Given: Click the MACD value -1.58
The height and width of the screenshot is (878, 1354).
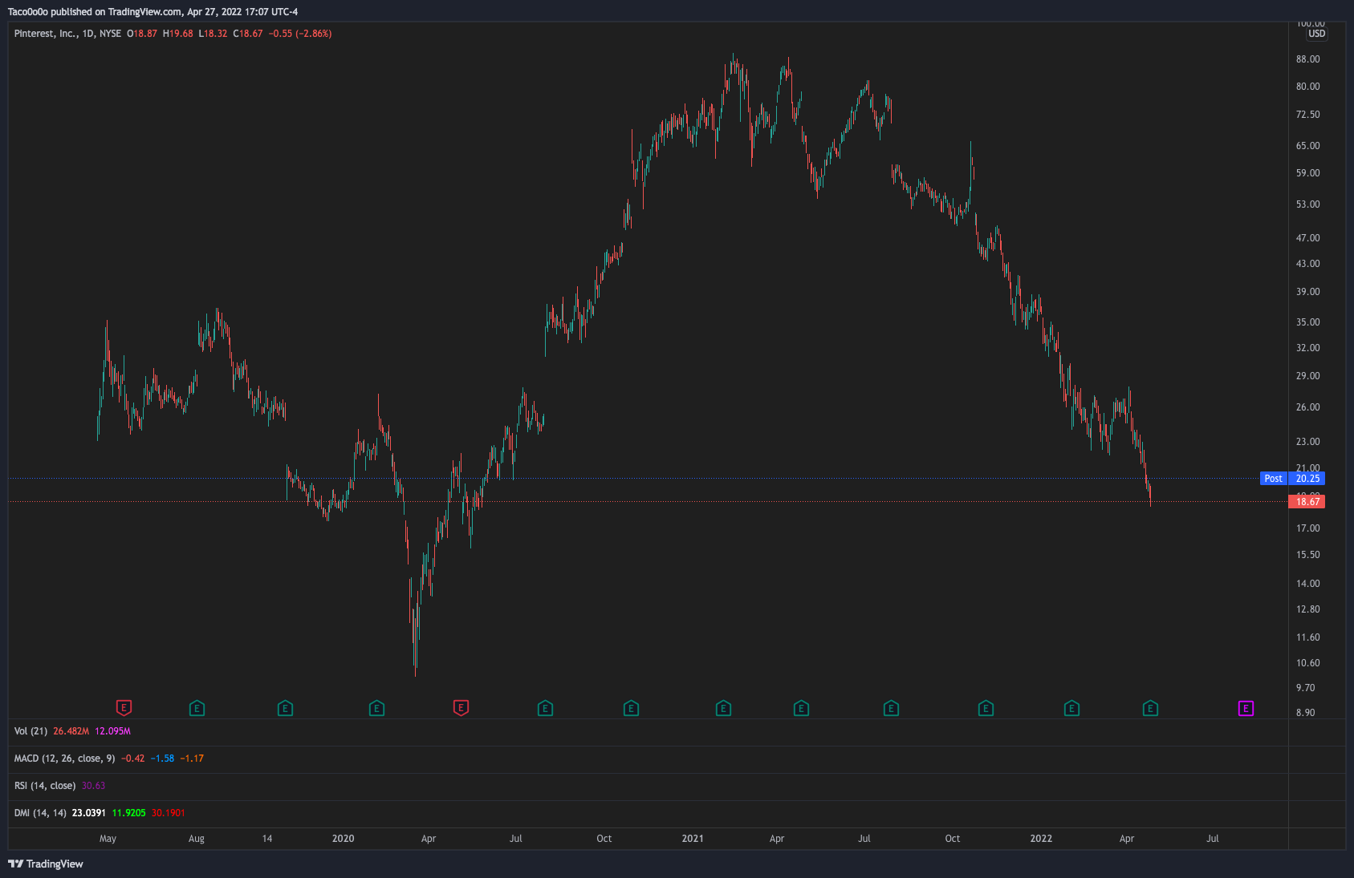Looking at the screenshot, I should 162,759.
